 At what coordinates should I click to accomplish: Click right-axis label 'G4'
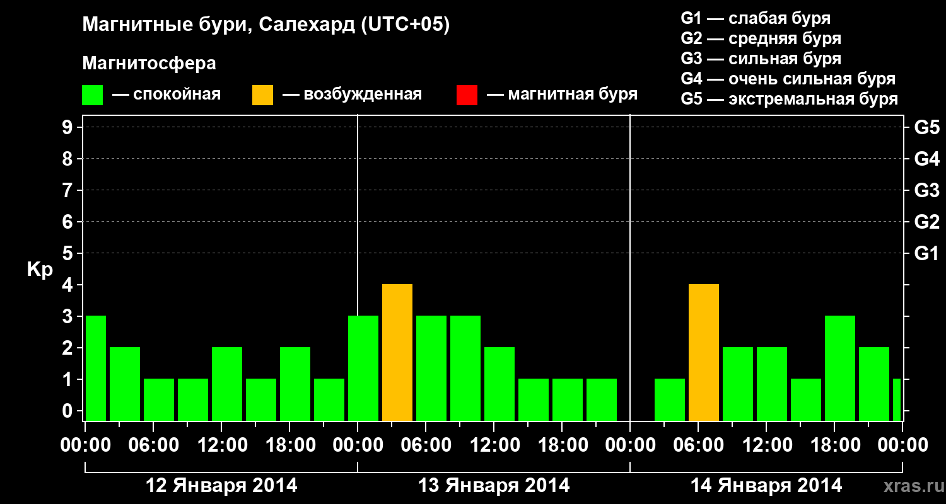point(927,159)
